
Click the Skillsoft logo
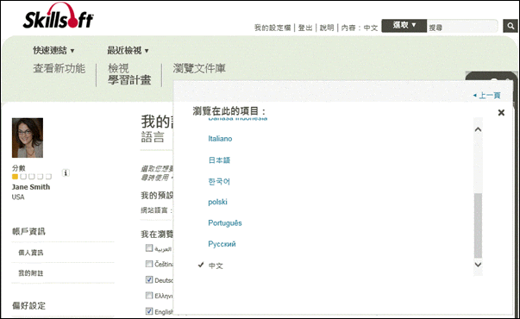click(x=58, y=16)
